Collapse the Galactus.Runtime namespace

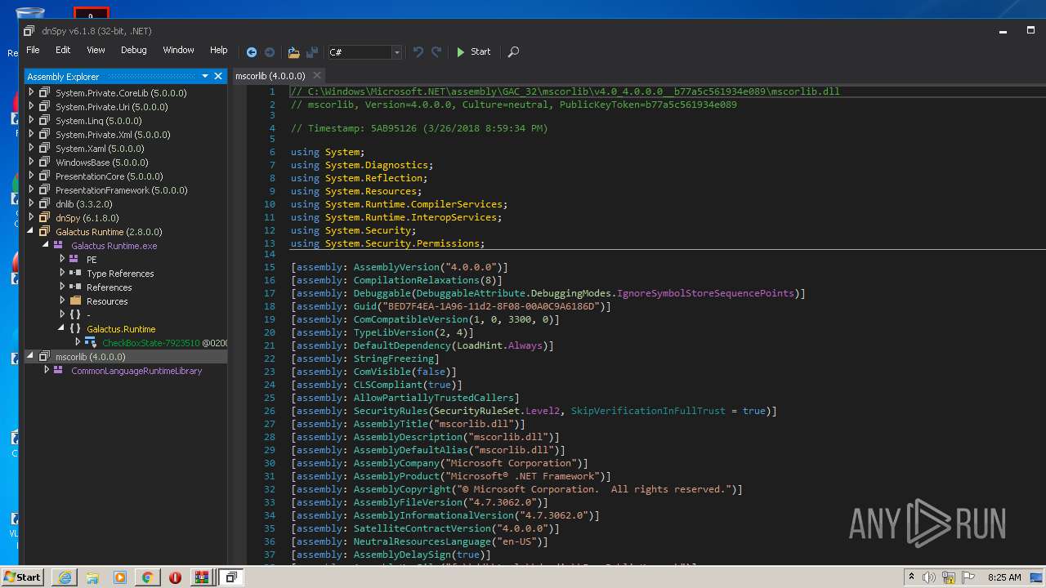[62, 328]
